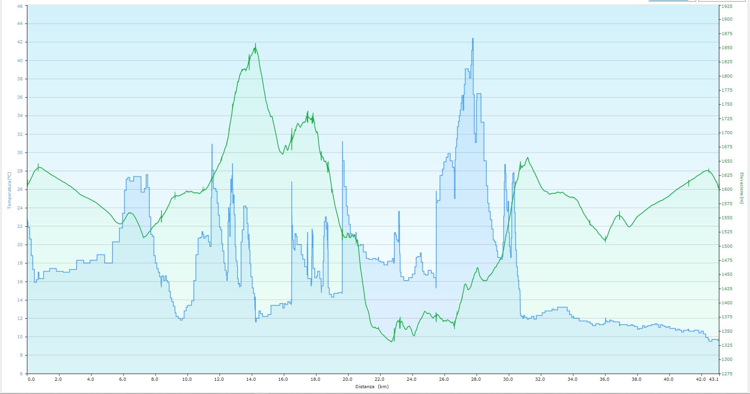Select the Distanza (km) axis label
Viewport: 750px width, 394px height.
pos(371,387)
